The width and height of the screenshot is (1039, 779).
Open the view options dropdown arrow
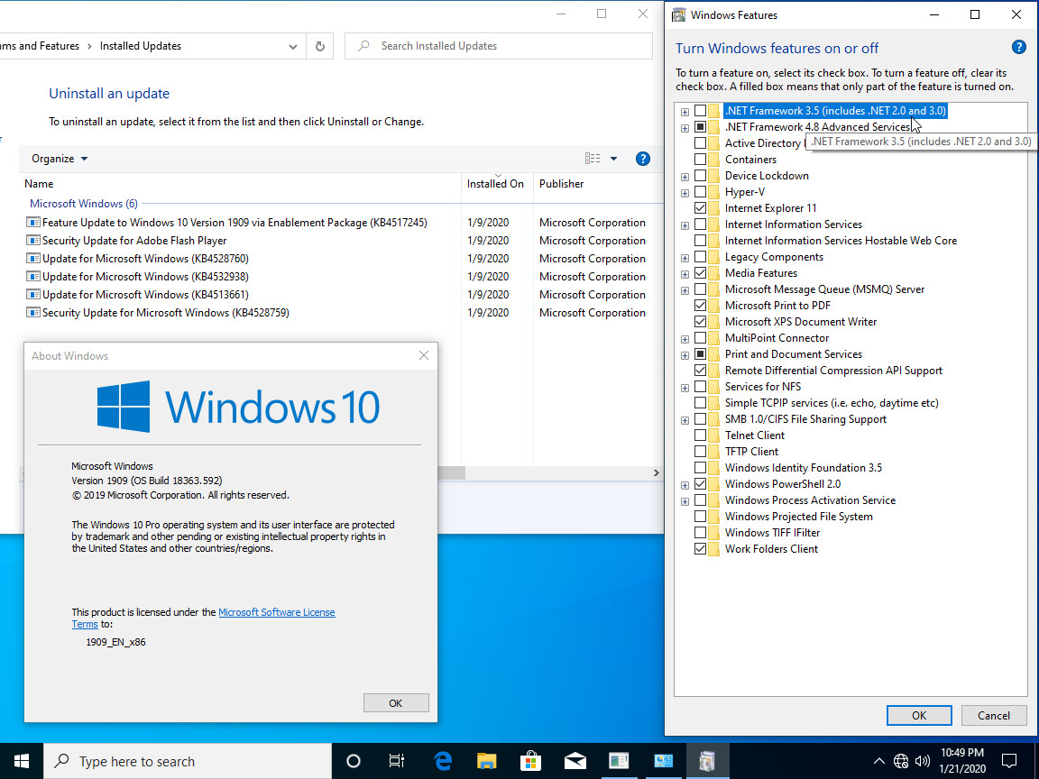pos(613,159)
